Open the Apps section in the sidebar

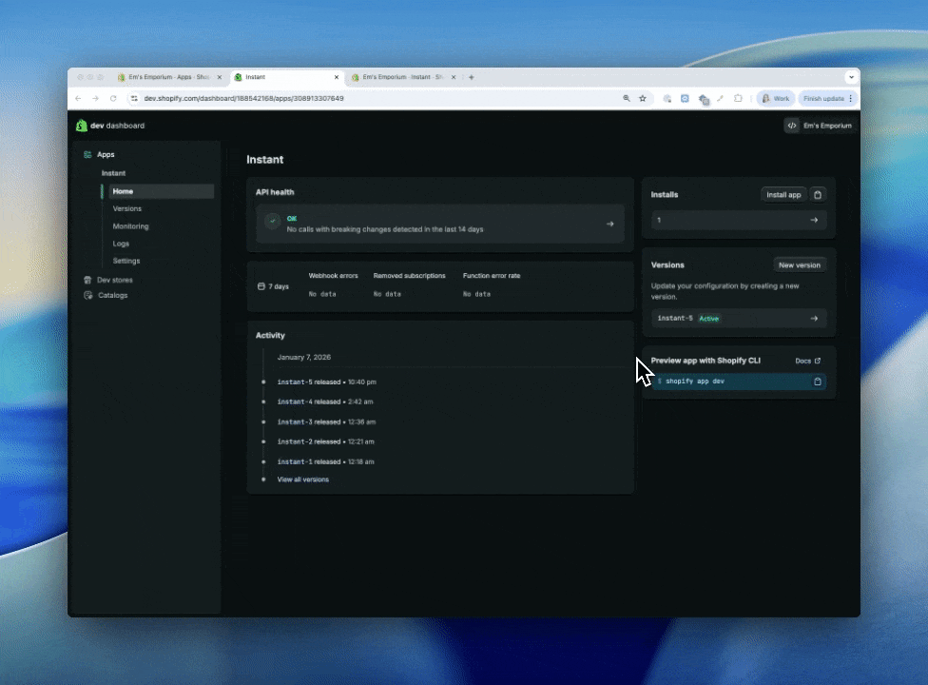(105, 154)
